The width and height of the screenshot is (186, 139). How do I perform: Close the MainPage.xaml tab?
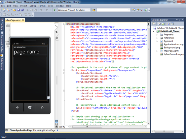pos(23,20)
